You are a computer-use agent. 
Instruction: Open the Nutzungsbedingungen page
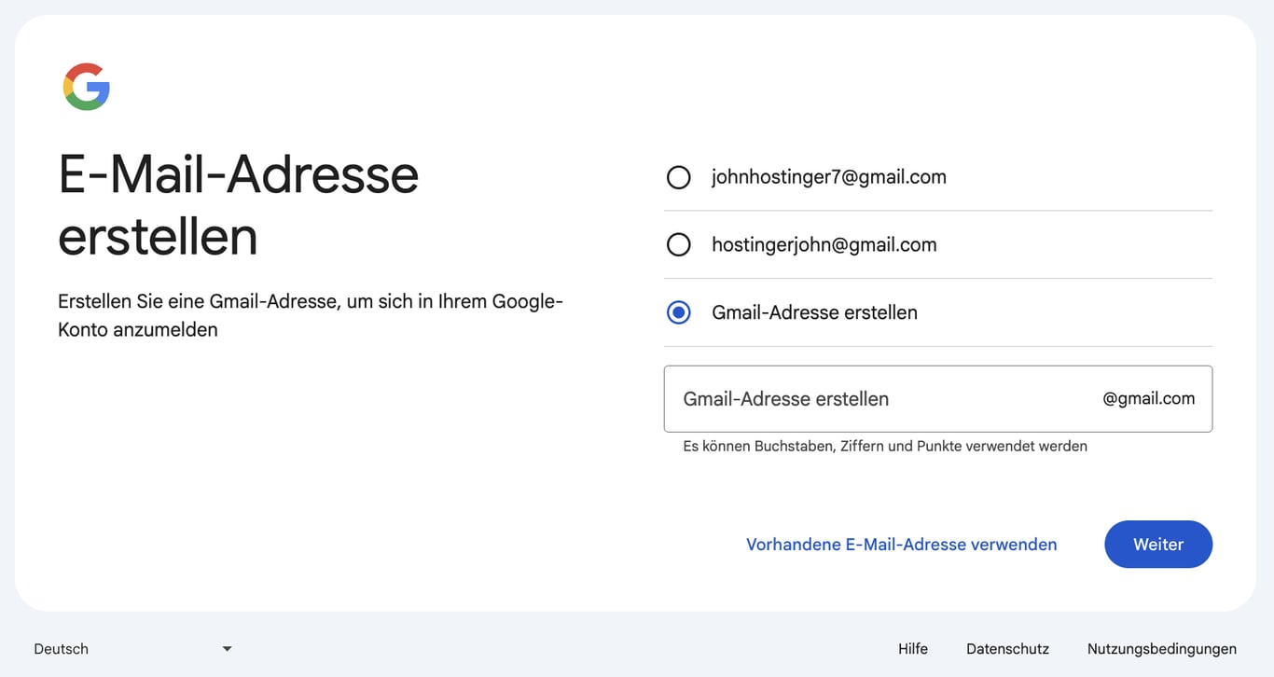pos(1160,648)
